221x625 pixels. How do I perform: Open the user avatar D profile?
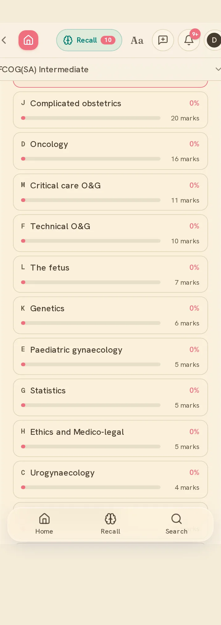(x=214, y=40)
